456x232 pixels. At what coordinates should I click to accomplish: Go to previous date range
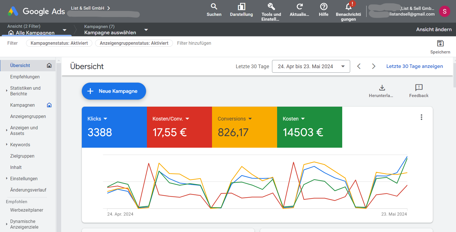point(359,66)
